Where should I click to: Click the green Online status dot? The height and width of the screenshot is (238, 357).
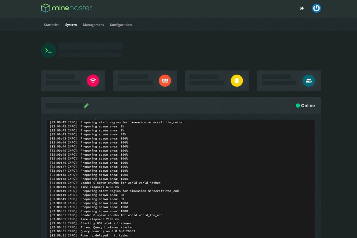coord(298,106)
